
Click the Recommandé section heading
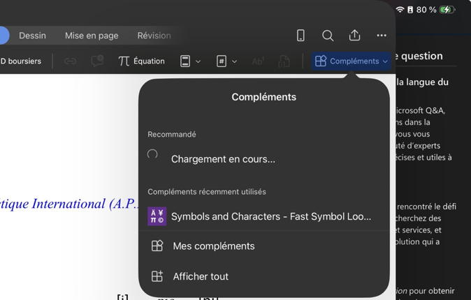click(x=171, y=134)
